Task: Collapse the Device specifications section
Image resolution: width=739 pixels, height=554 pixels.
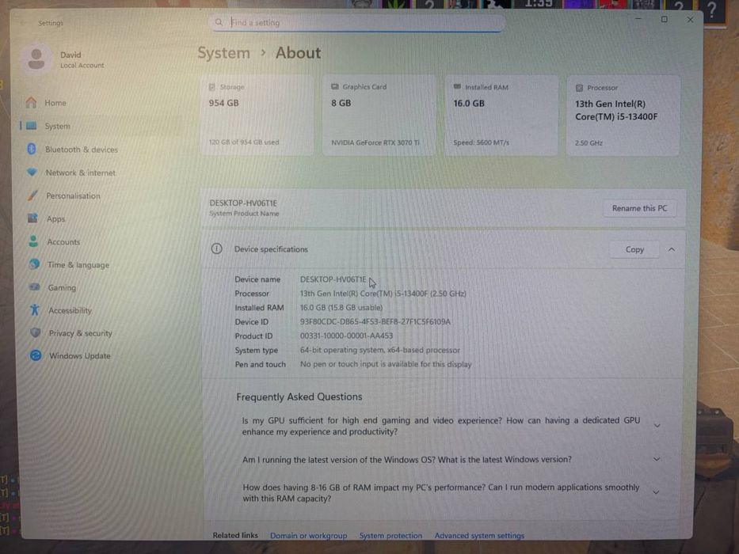Action: 671,249
